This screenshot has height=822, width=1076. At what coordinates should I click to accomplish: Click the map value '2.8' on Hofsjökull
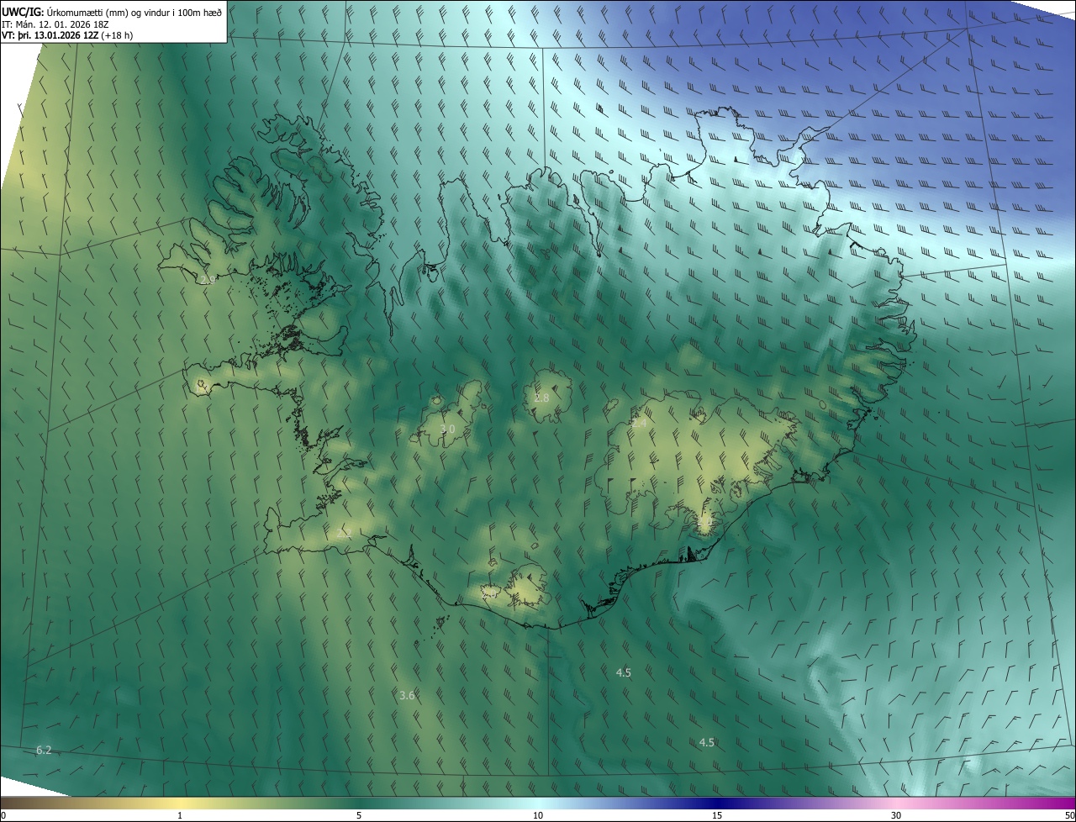[x=541, y=398]
